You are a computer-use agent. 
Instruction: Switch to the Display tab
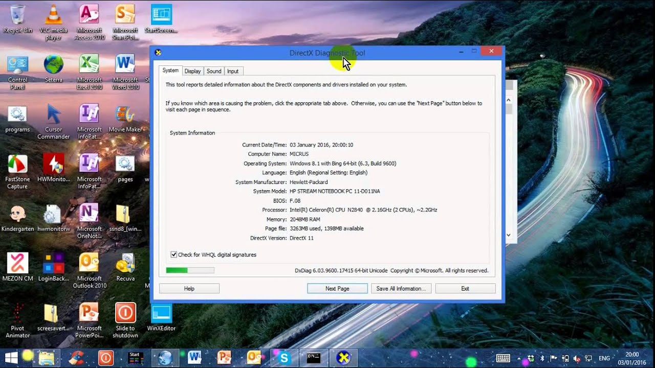[193, 71]
